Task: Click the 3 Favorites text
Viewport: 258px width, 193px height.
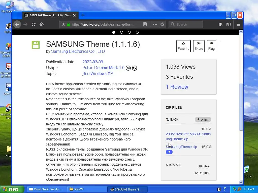Action: pyautogui.click(x=179, y=77)
